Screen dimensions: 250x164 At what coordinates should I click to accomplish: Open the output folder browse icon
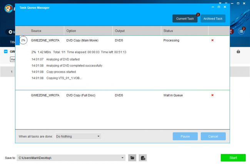tap(132, 158)
